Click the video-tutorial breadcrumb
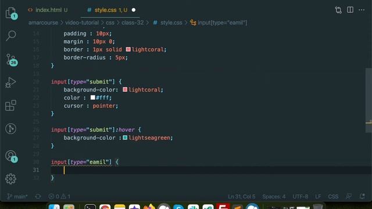372x209 pixels. tap(82, 23)
